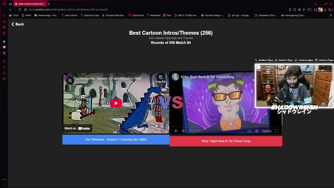This screenshot has height=188, width=334.
Task: Toggle captions on the Kirby video
Action: (249, 131)
